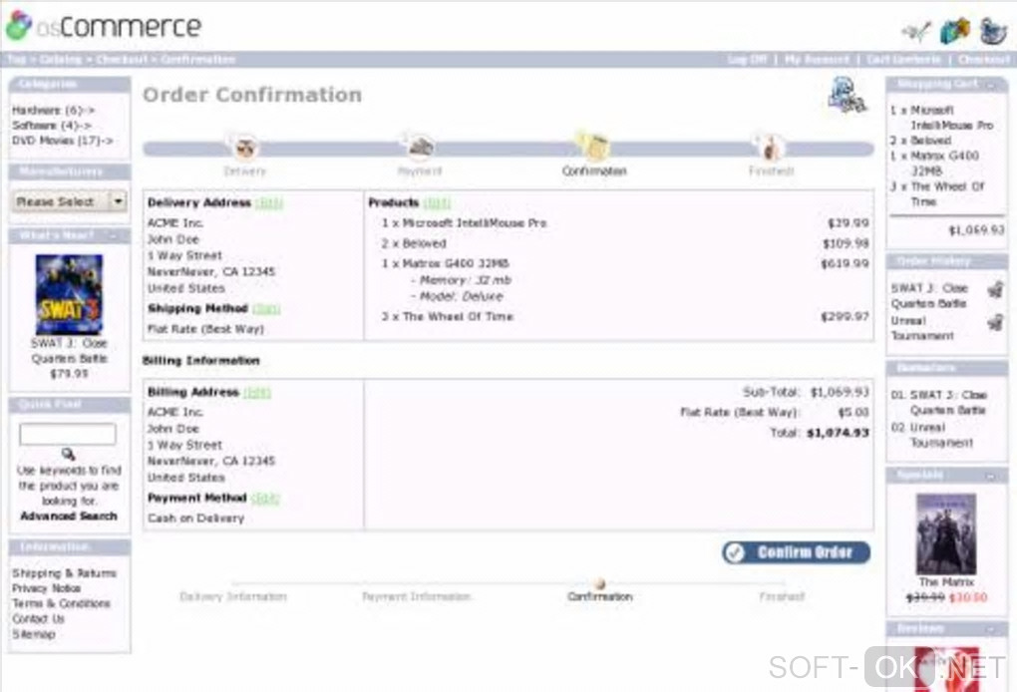Click Matrox G400 32MB in Shopping Cart
The height and width of the screenshot is (692, 1017).
pos(944,164)
